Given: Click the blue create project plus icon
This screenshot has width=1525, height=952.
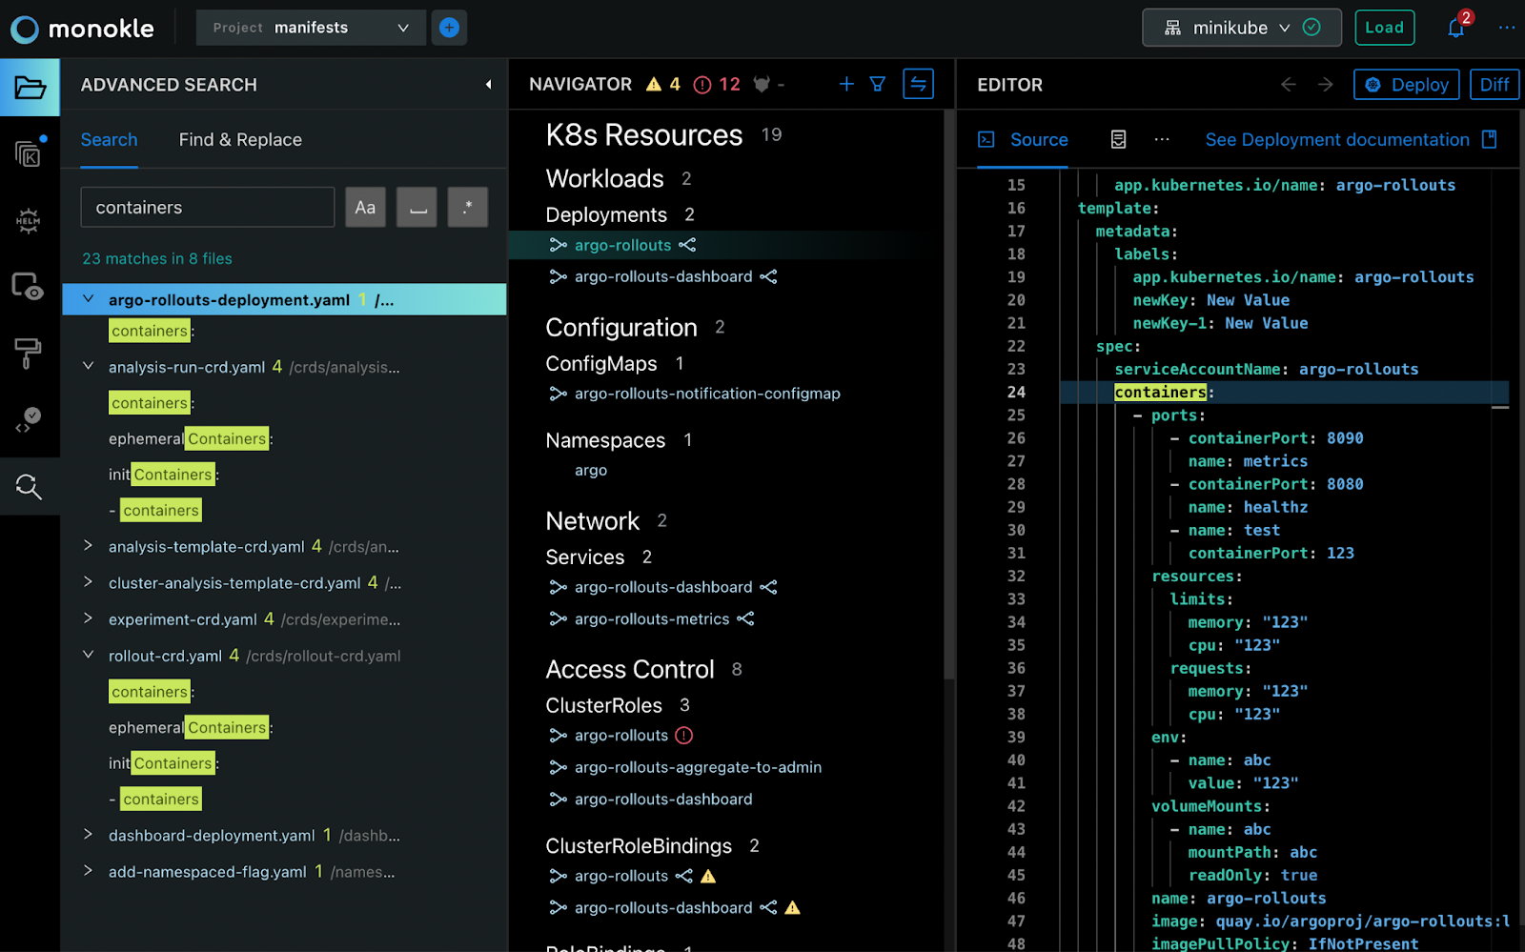Looking at the screenshot, I should pos(449,28).
